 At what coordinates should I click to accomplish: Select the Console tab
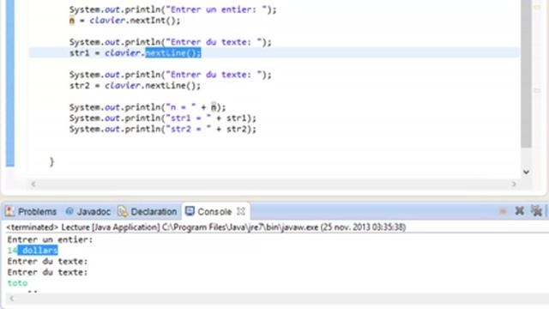pos(214,212)
